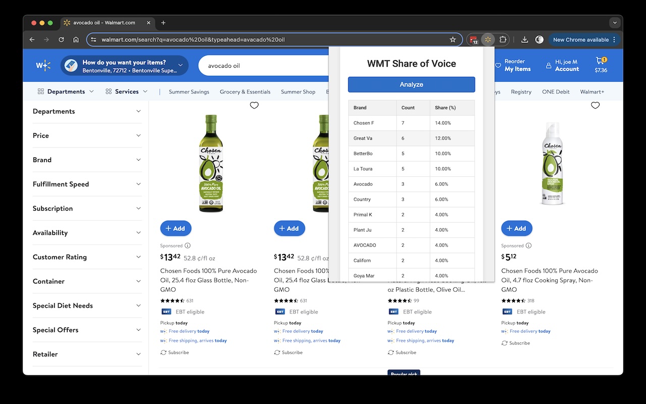Expand the Brand filter
Screen dimensions: 646x404
87,160
